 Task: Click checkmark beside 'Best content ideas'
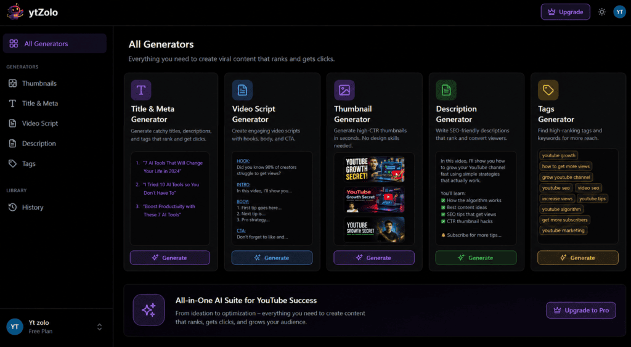click(x=443, y=207)
